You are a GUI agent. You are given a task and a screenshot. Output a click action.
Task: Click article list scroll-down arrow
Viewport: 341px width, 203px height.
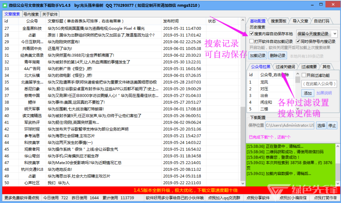tap(243, 184)
